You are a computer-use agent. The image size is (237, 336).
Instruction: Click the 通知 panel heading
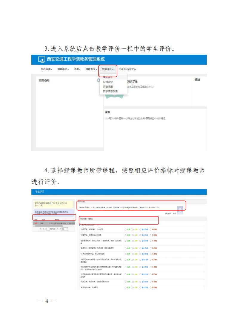click(x=197, y=80)
